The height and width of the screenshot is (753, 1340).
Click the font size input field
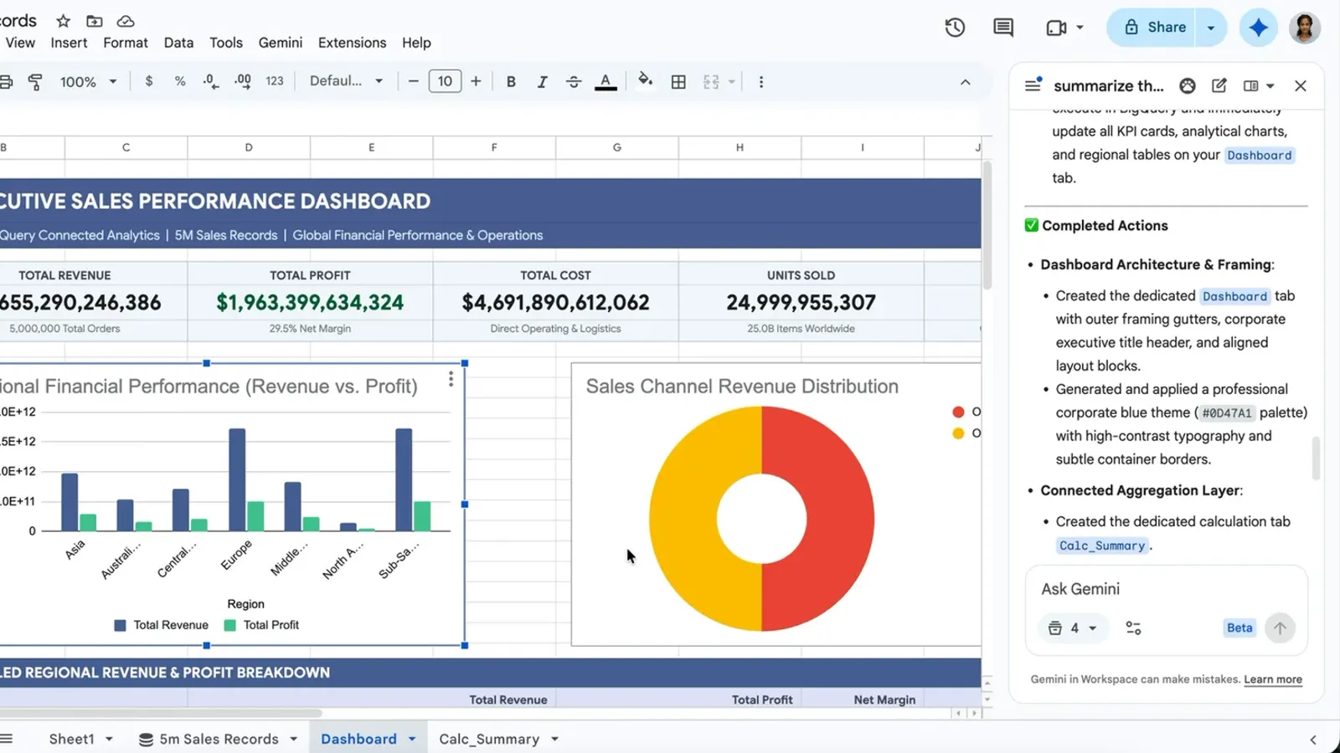445,81
